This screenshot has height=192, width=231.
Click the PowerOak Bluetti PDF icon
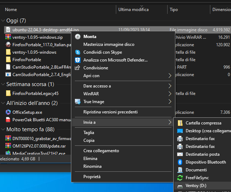point(8,119)
